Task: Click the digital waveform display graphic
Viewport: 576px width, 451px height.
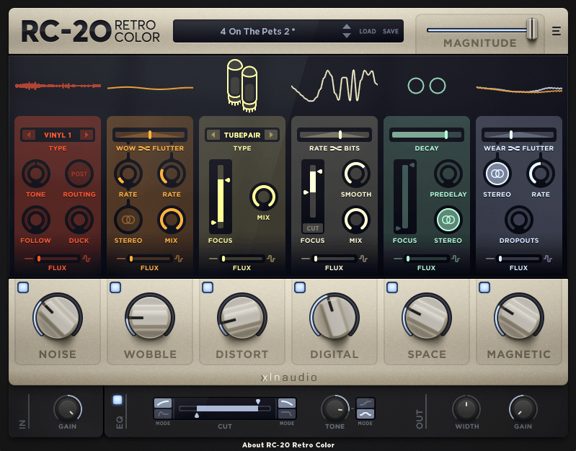Action: [334, 86]
